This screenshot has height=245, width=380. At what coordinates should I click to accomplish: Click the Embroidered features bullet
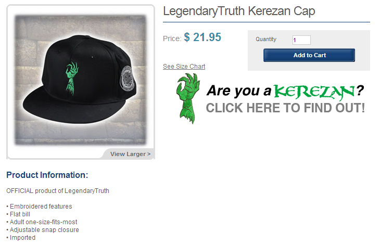pos(39,207)
